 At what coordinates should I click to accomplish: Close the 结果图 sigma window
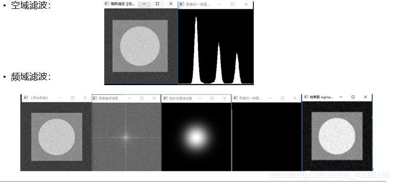(x=365, y=97)
